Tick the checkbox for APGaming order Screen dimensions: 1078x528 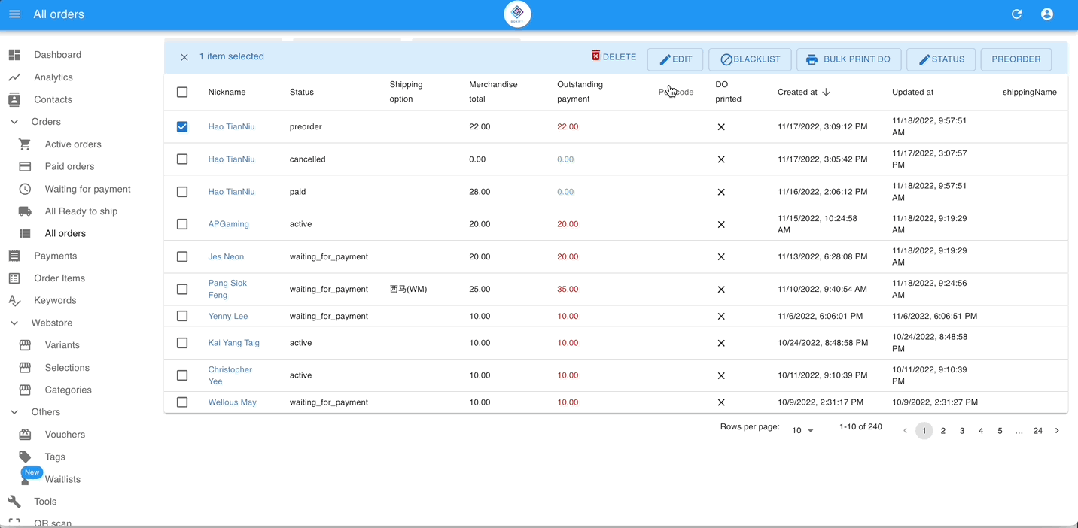tap(182, 224)
